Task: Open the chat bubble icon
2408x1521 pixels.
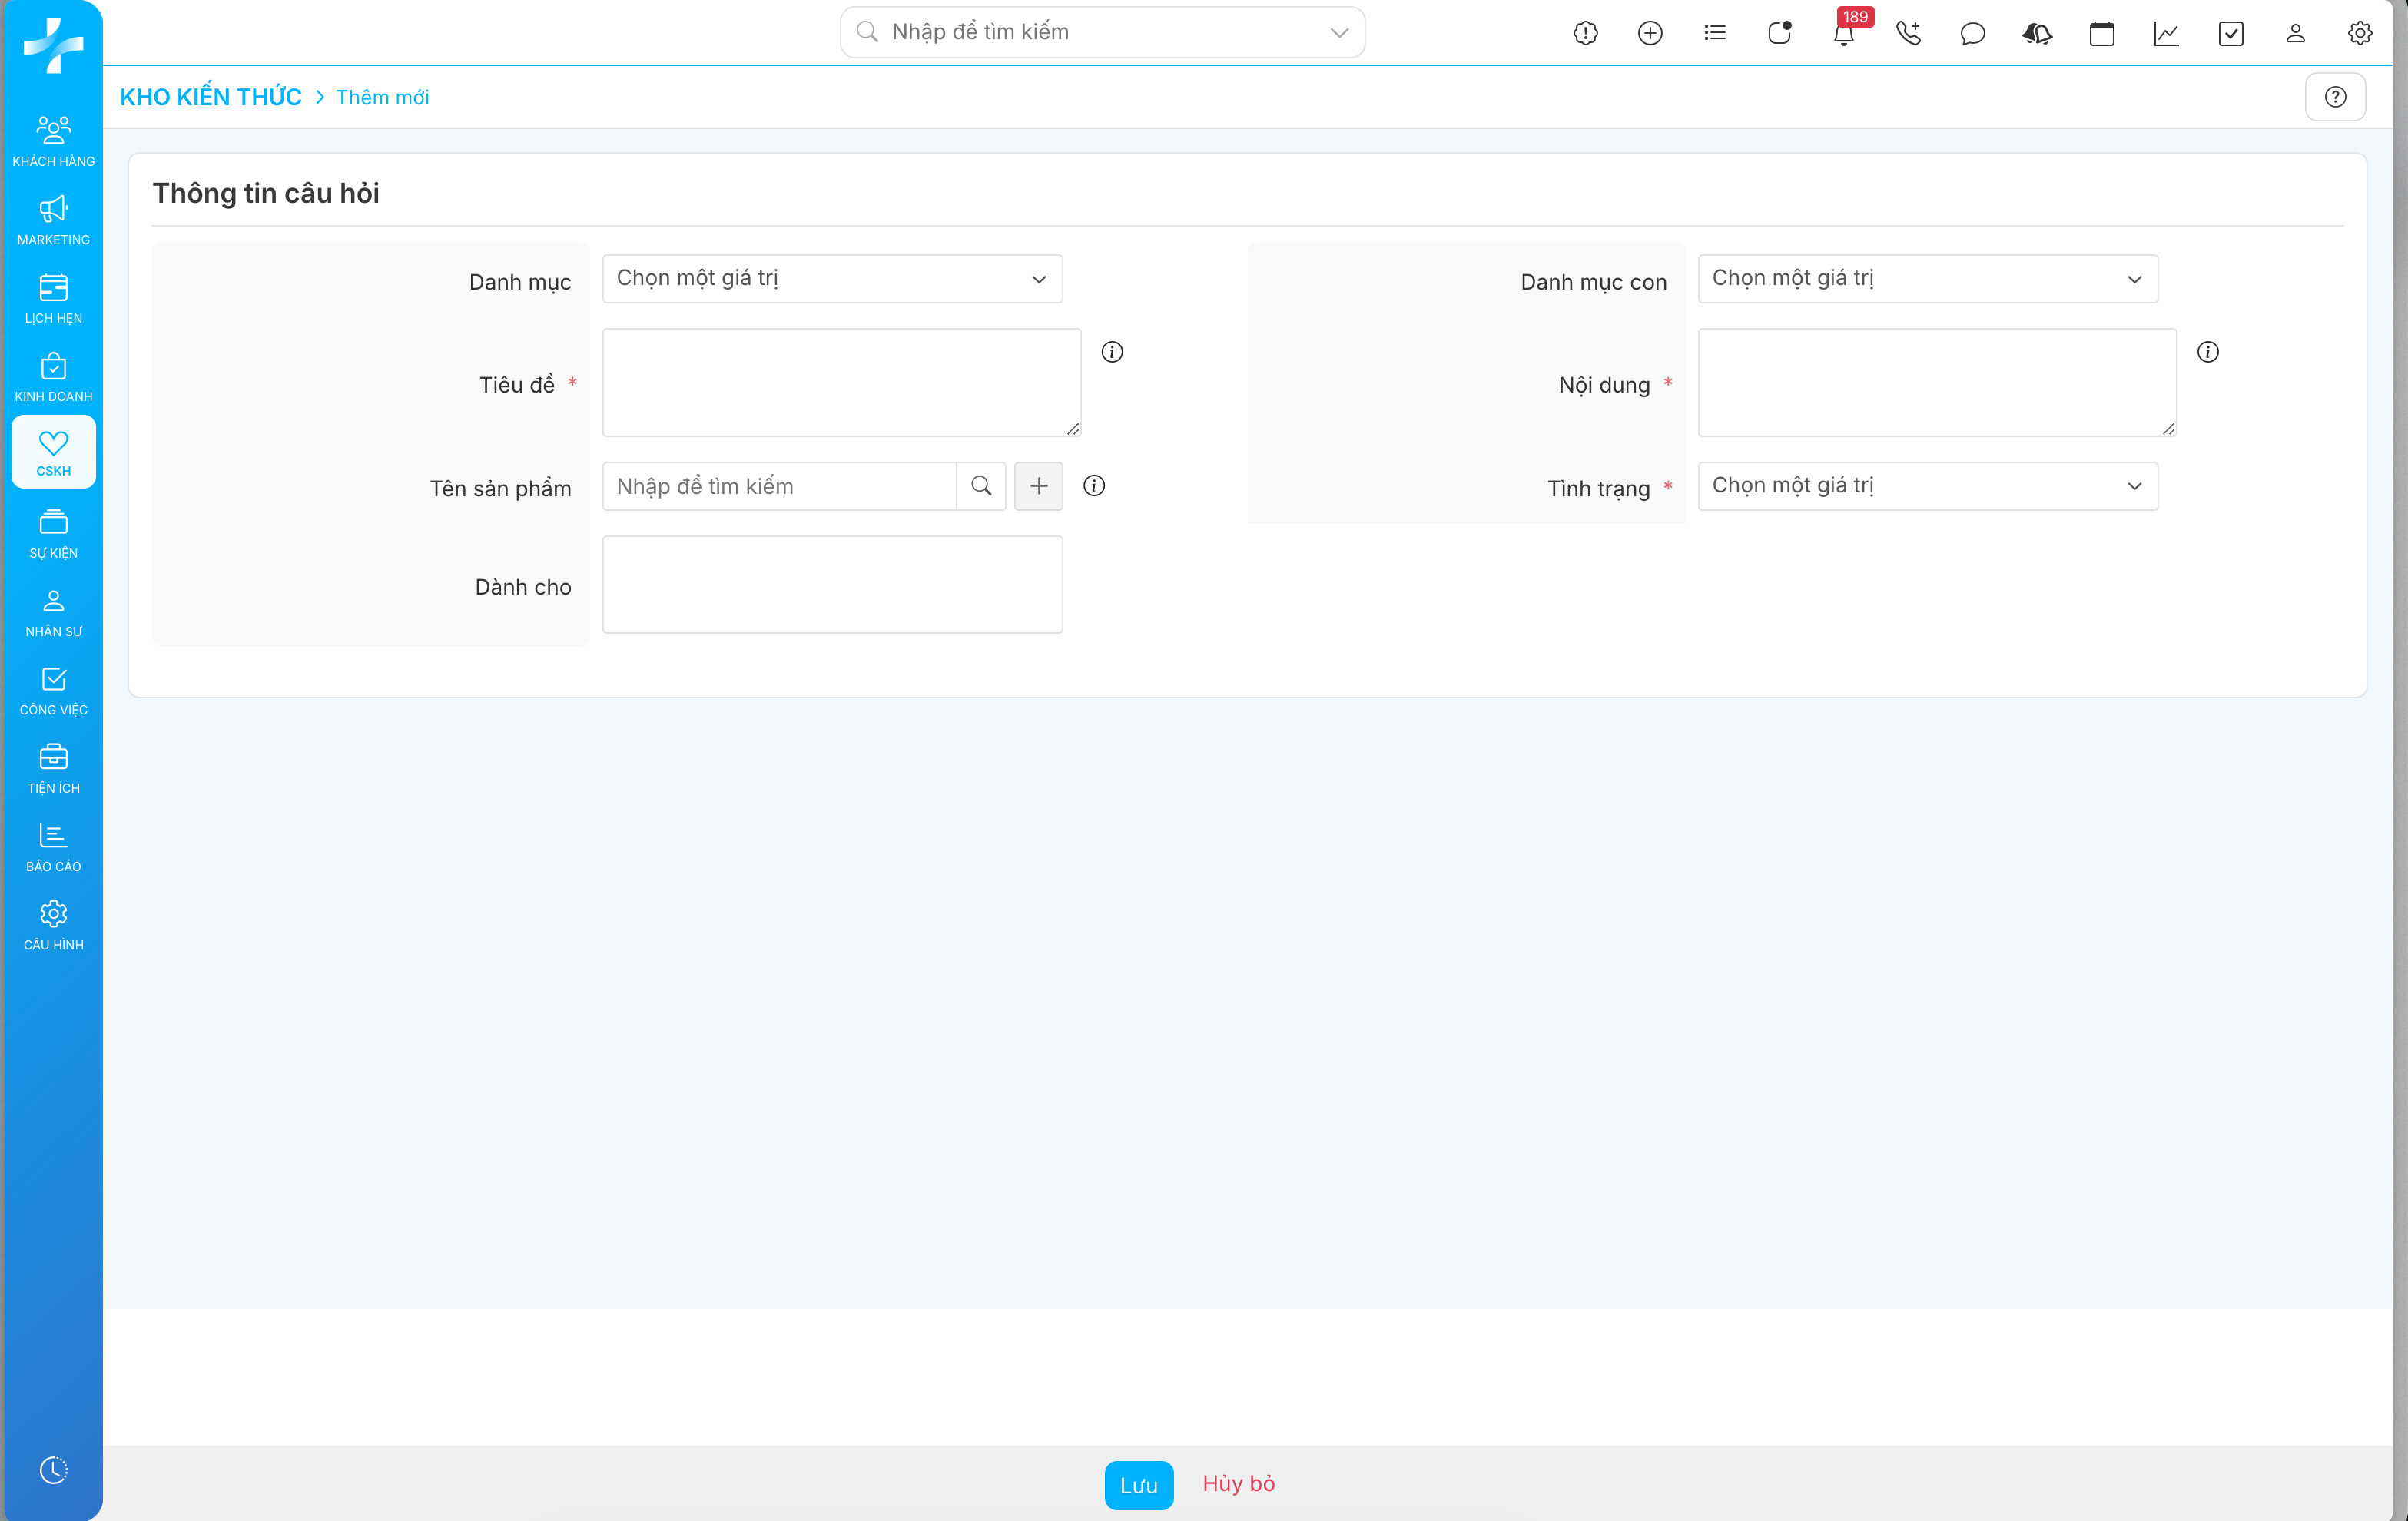Action: coord(1972,34)
